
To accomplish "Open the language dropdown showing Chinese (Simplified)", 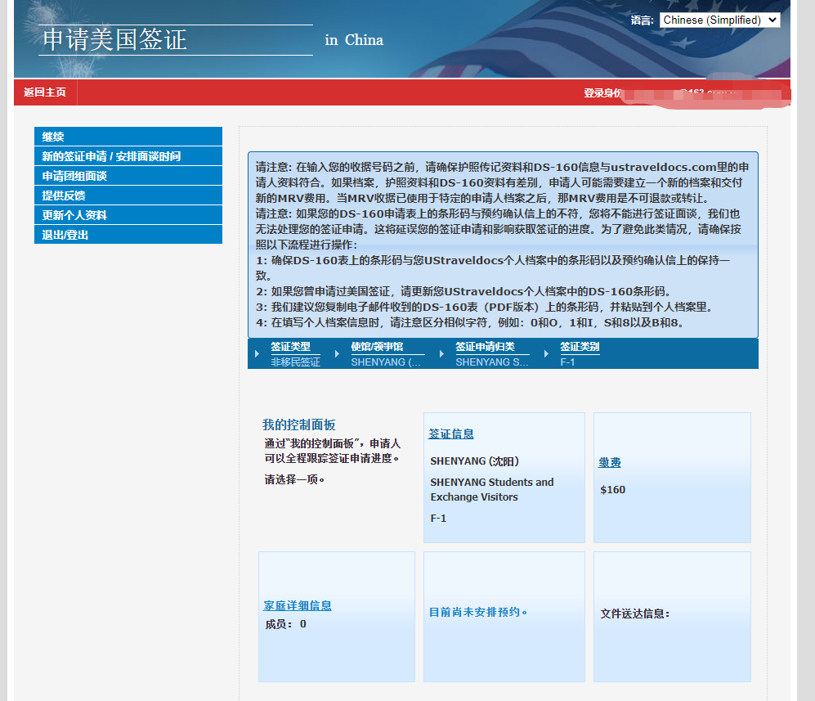I will click(x=719, y=20).
